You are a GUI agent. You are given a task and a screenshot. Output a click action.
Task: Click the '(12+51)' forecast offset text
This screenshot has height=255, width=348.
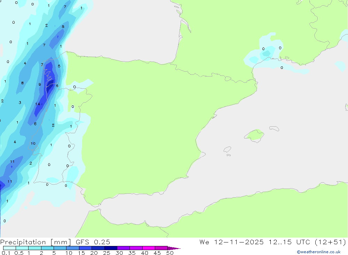pos(331,242)
